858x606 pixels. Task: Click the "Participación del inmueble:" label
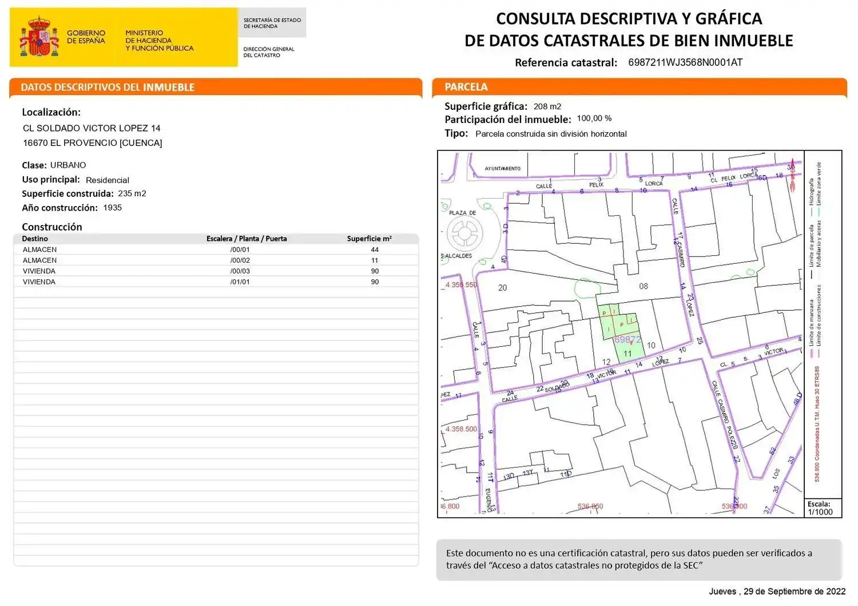[x=508, y=120]
